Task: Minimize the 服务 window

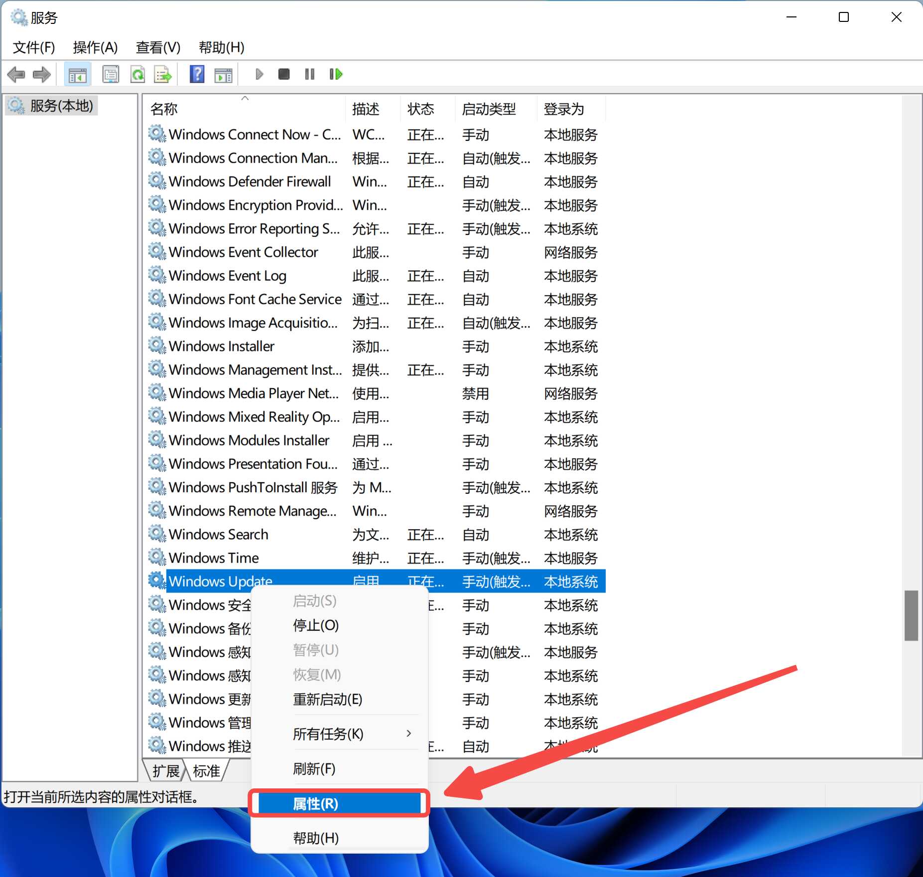Action: pyautogui.click(x=791, y=17)
